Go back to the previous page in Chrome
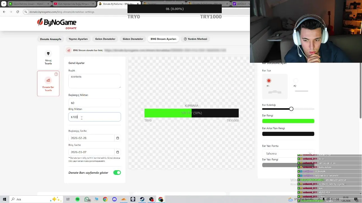 pos(4,12)
